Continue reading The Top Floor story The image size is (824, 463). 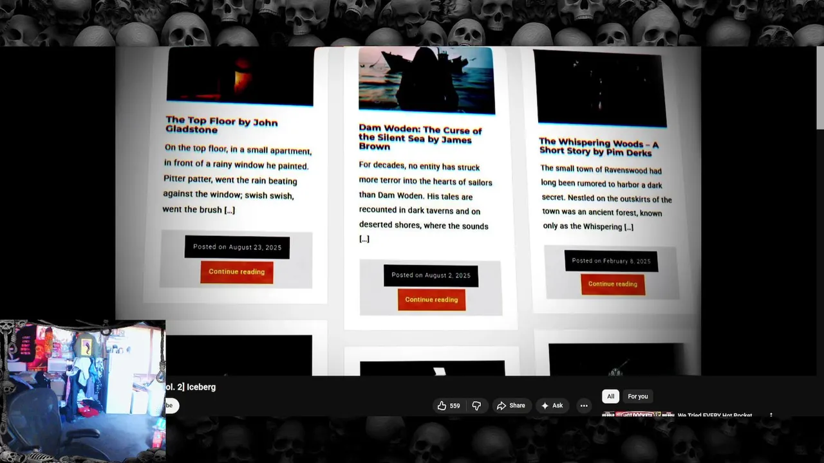(237, 272)
